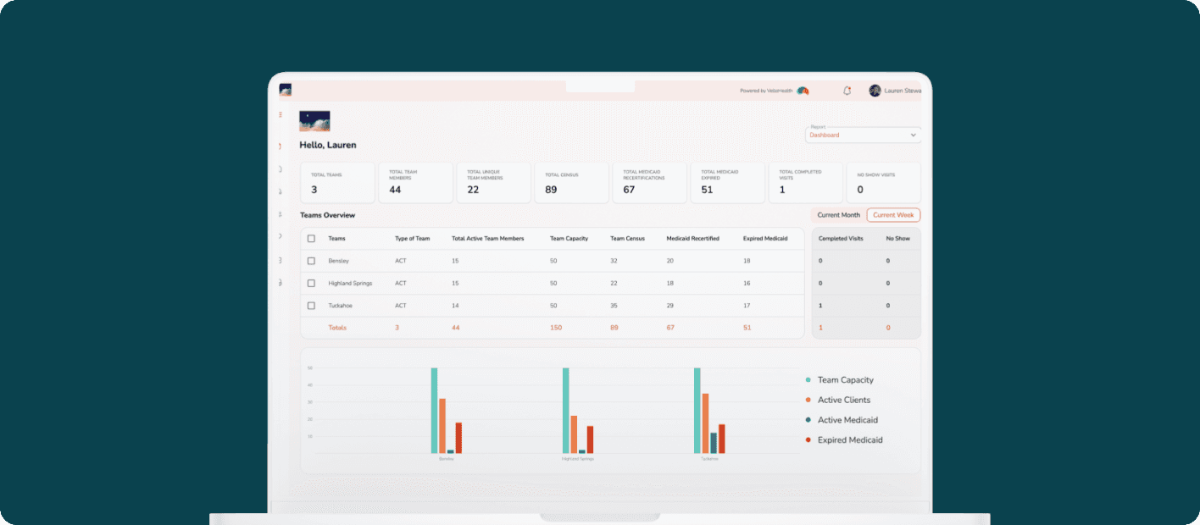Click the Total Unique Team Members card

pos(493,182)
